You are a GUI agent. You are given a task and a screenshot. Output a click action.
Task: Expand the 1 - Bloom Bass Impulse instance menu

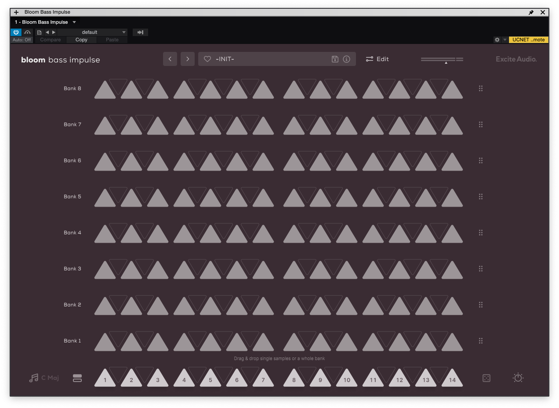45,22
